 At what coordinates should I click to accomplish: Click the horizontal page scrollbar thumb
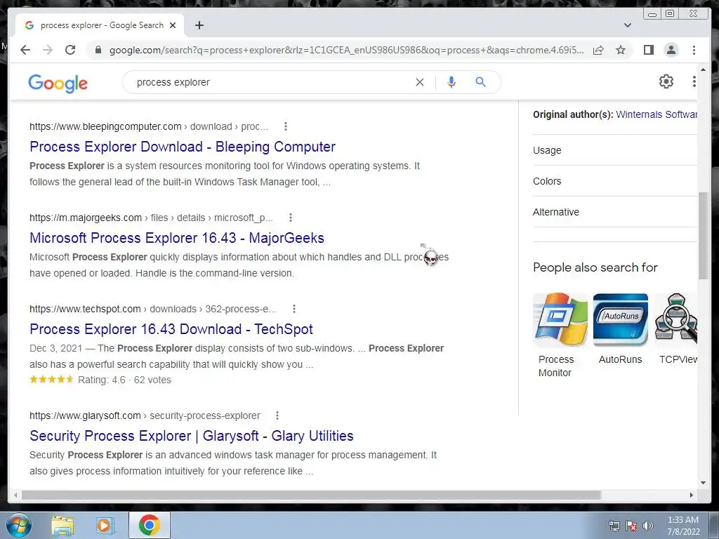pos(311,495)
